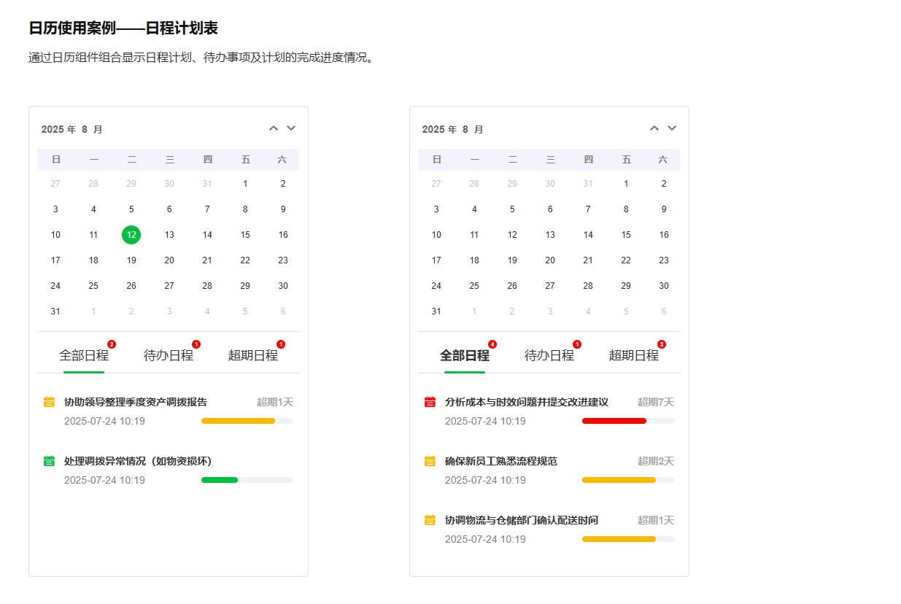
Task: Click progress bar of 确保新员工熟悉流程规范
Action: 628,480
